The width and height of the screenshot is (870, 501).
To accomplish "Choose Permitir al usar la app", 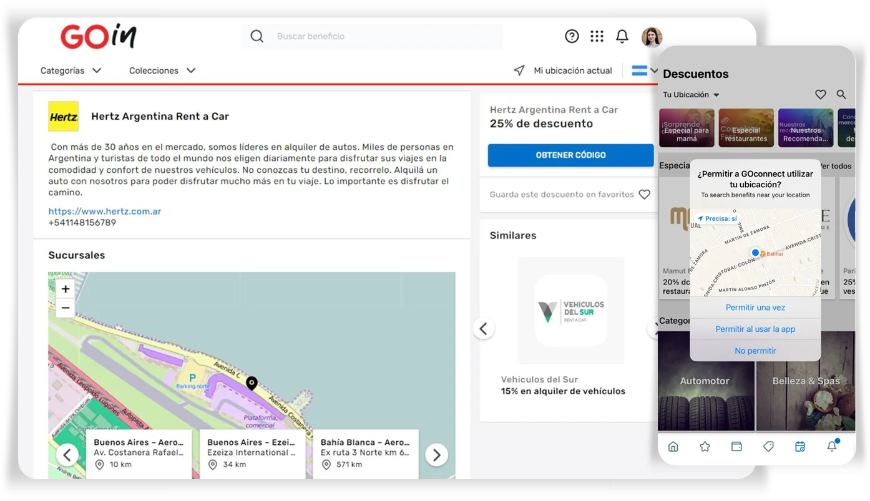I will (755, 329).
